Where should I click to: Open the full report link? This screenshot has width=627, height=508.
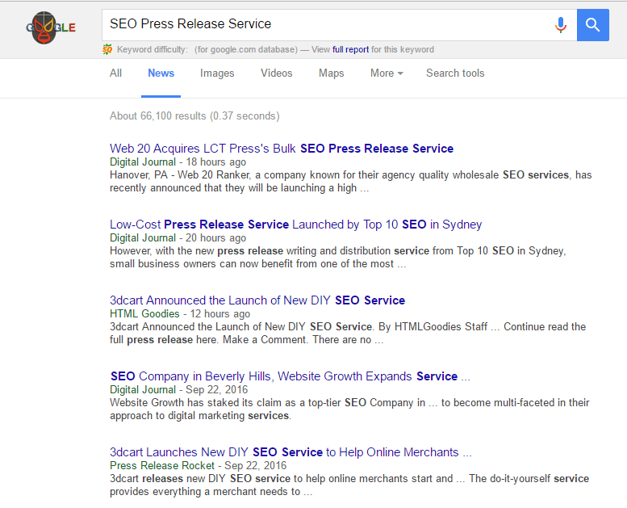[350, 49]
